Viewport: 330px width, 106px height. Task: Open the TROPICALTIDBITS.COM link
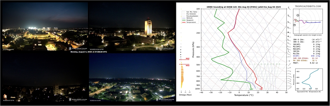coord(308,7)
